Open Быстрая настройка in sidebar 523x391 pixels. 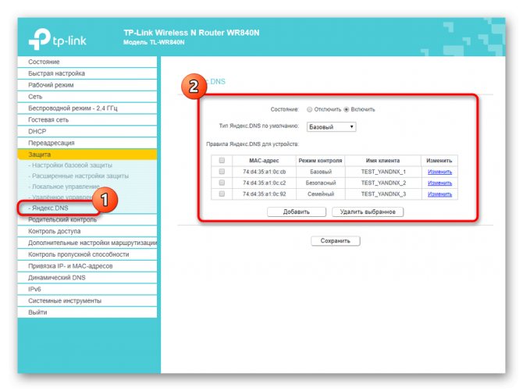tap(87, 73)
